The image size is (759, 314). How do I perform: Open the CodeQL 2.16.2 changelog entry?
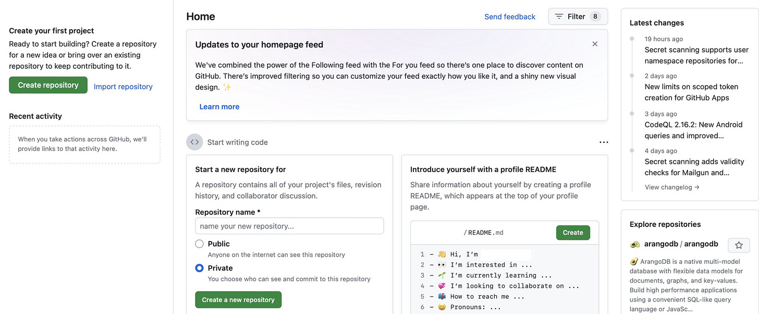click(693, 130)
